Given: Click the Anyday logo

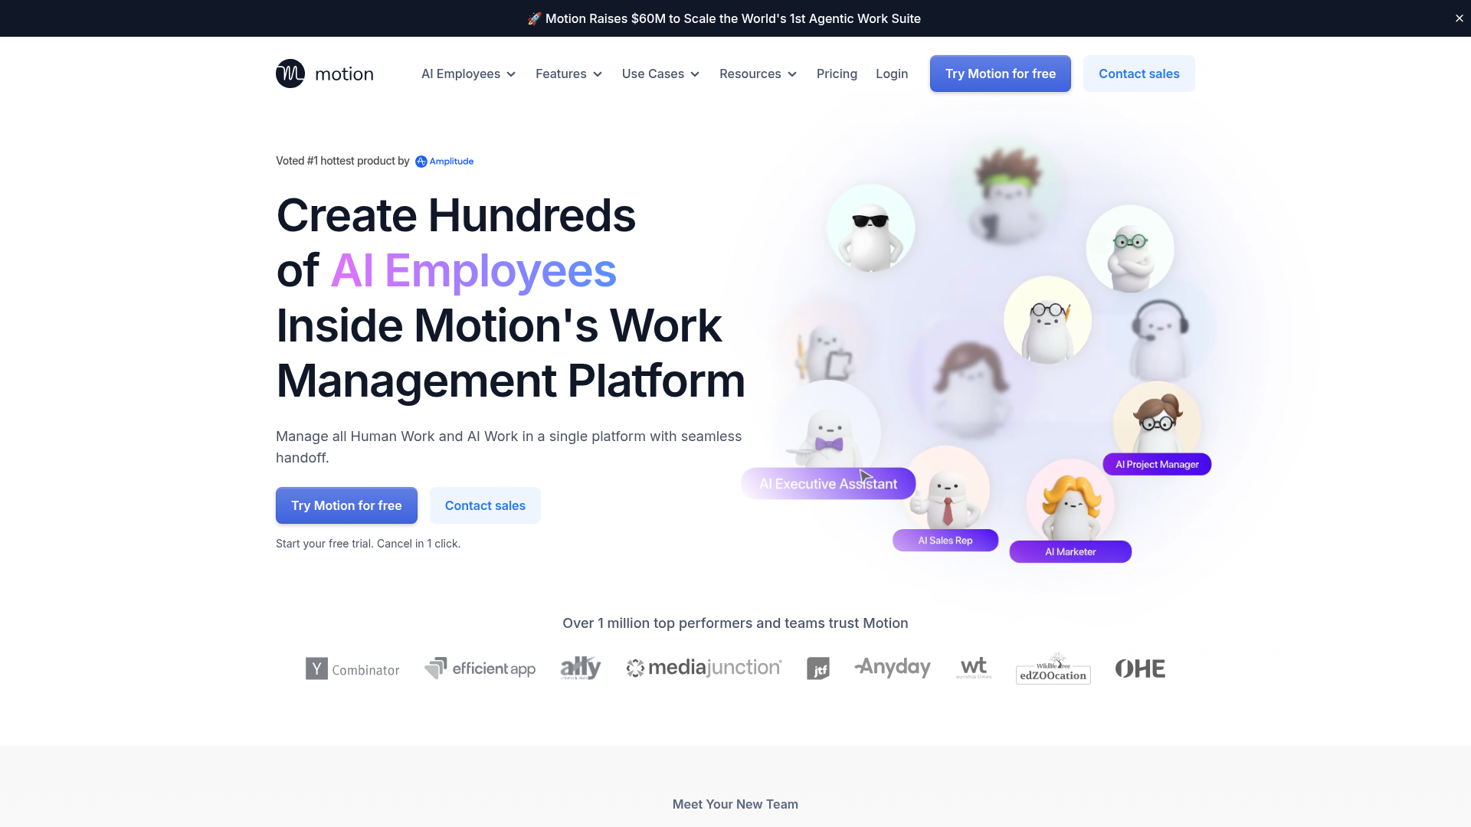Looking at the screenshot, I should click(893, 668).
